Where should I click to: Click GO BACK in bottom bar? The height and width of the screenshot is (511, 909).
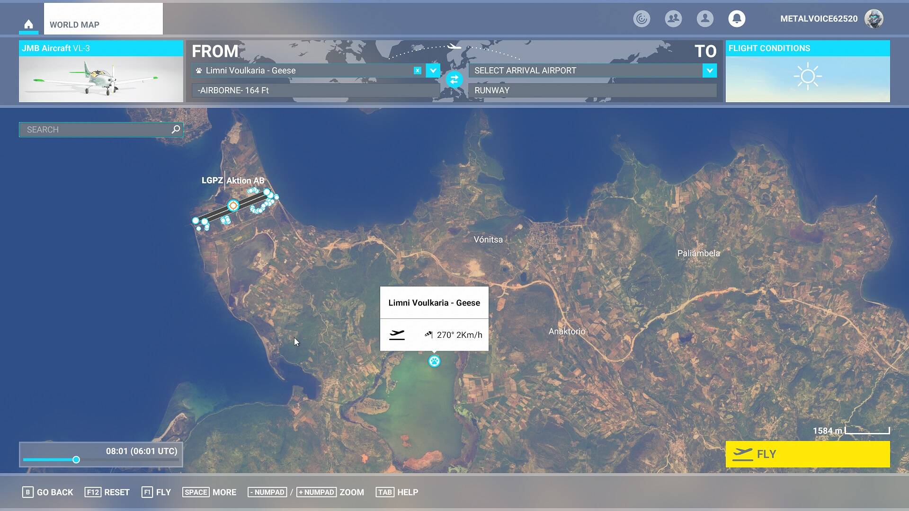pyautogui.click(x=48, y=492)
